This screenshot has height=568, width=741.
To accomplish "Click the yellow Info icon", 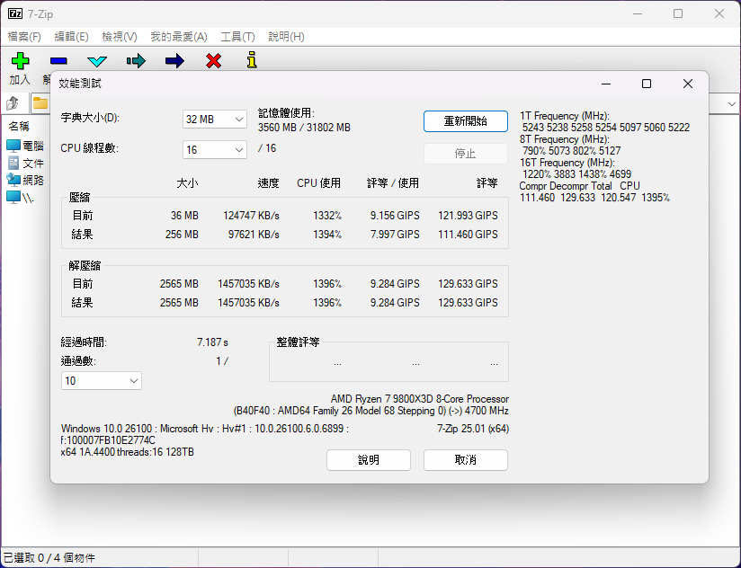I will (x=252, y=61).
